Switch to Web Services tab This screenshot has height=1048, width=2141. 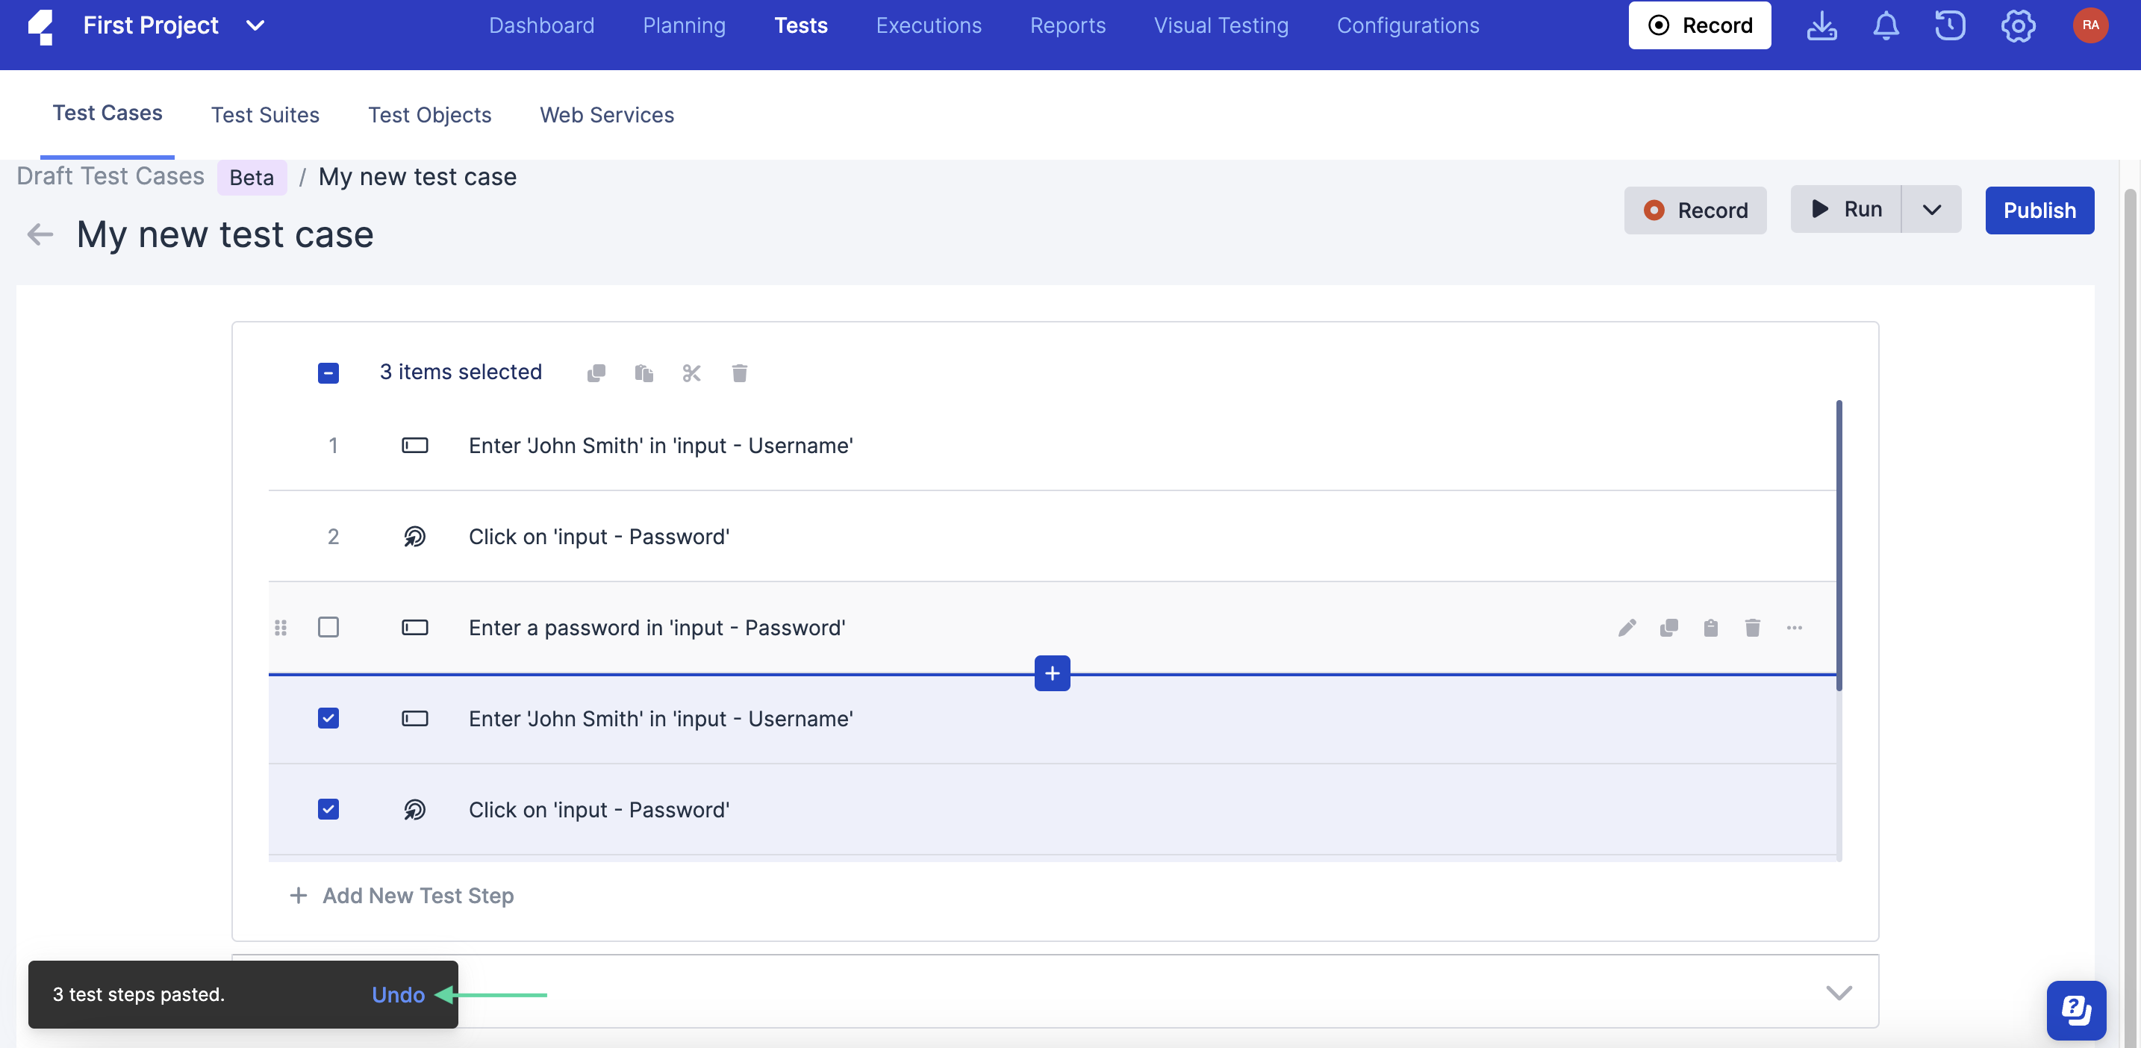tap(606, 113)
